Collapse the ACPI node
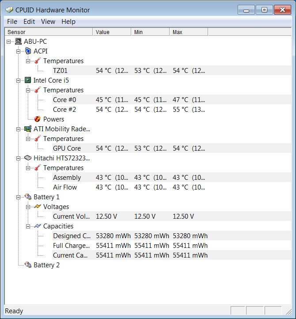This screenshot has height=319, width=296. pyautogui.click(x=18, y=51)
